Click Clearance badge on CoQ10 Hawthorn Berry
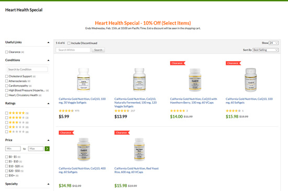The image size is (288, 191). [x=178, y=63]
